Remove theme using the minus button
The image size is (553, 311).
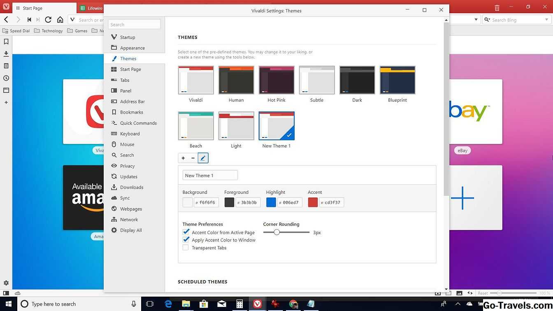pos(193,158)
